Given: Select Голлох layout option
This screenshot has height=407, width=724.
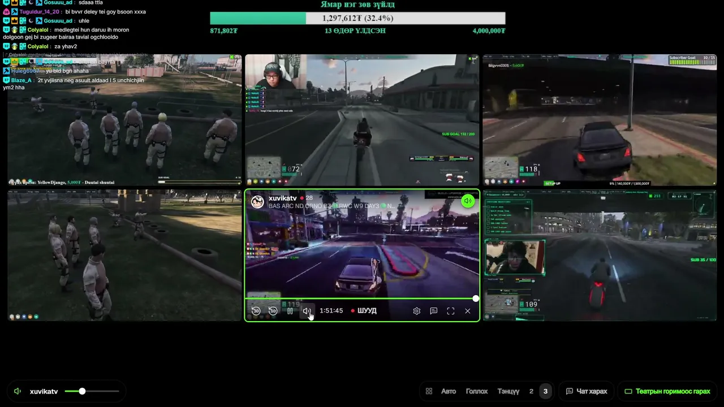Looking at the screenshot, I should click(x=477, y=391).
